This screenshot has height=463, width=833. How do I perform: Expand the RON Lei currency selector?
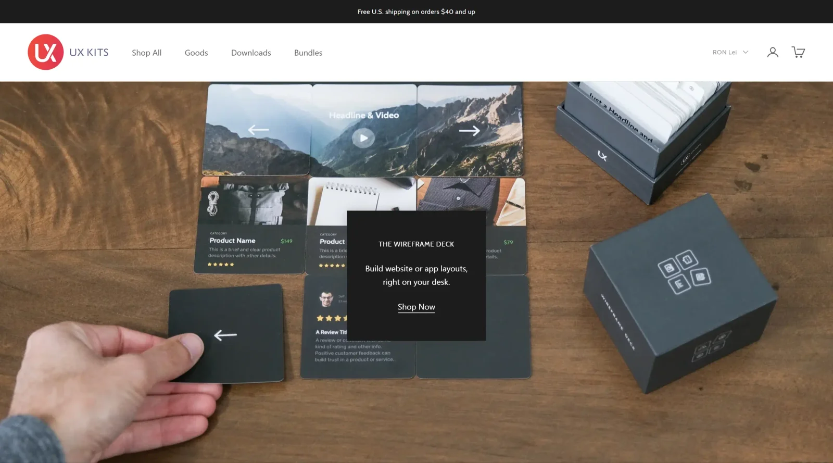[730, 52]
